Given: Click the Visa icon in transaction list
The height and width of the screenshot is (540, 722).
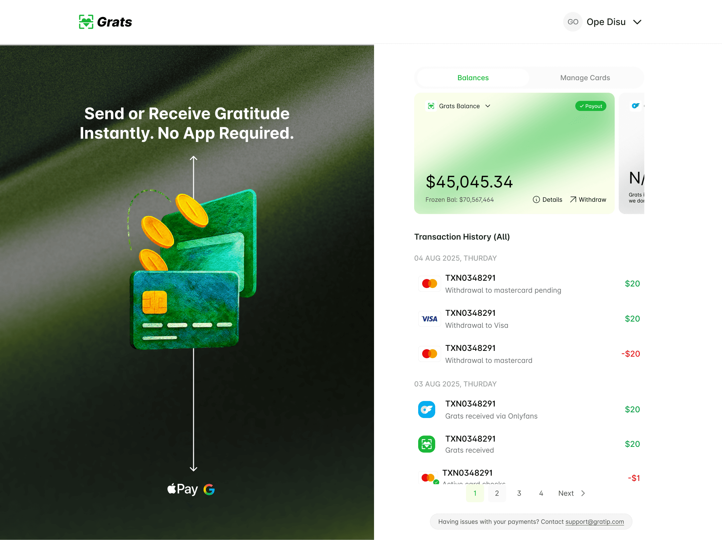Looking at the screenshot, I should tap(430, 319).
